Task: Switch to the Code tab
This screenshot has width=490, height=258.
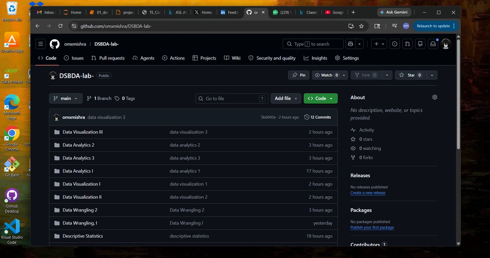Action: (x=47, y=58)
